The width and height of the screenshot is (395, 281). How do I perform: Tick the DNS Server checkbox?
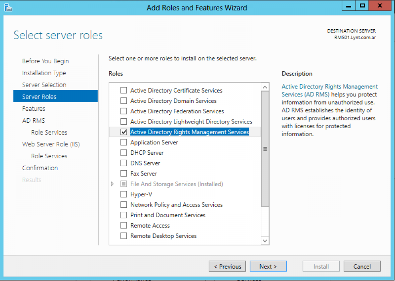pyautogui.click(x=124, y=163)
